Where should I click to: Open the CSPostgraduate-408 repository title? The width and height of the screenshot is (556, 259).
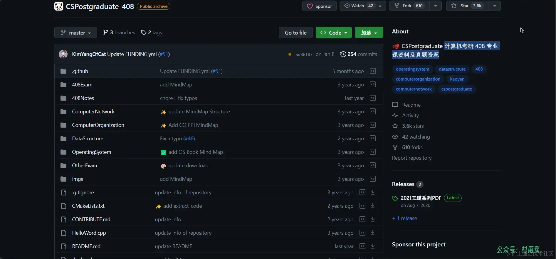click(x=100, y=6)
